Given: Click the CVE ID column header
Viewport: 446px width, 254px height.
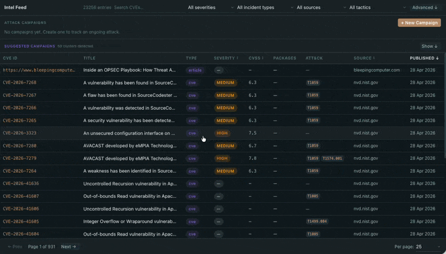Looking at the screenshot, I should [x=10, y=58].
